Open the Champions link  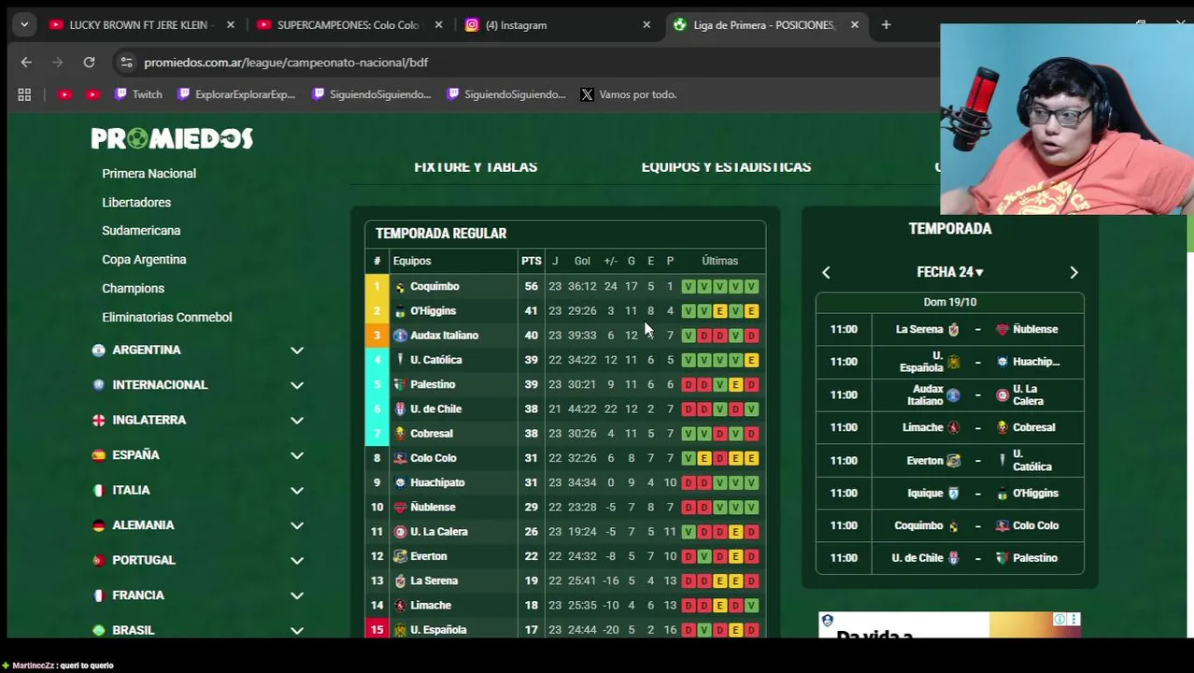133,289
